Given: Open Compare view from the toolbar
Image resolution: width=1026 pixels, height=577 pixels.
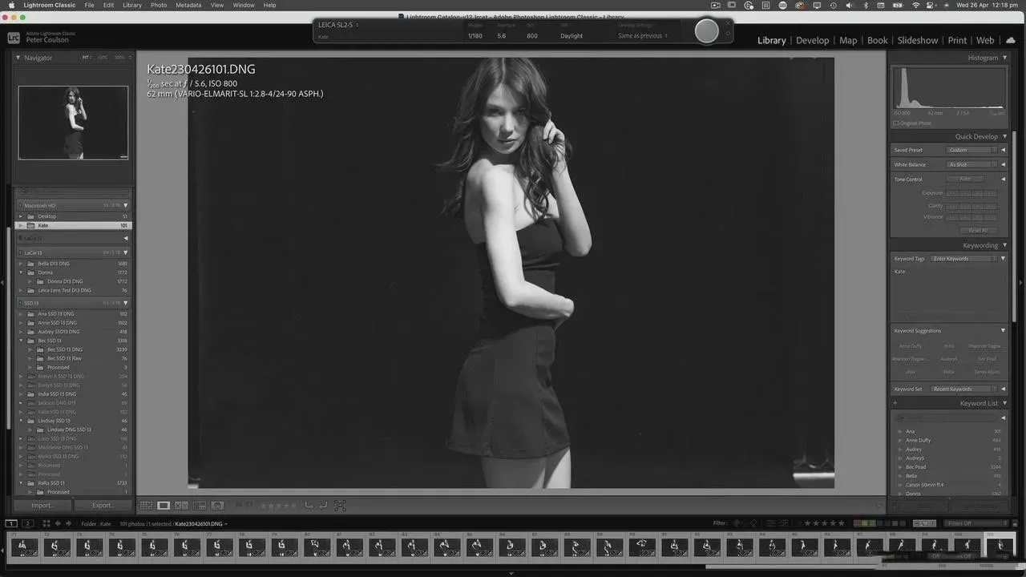Looking at the screenshot, I should 181,506.
